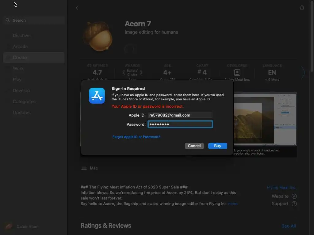Image resolution: width=314 pixels, height=235 pixels.
Task: Click the Editors' Choice award badge
Action: click(x=132, y=72)
